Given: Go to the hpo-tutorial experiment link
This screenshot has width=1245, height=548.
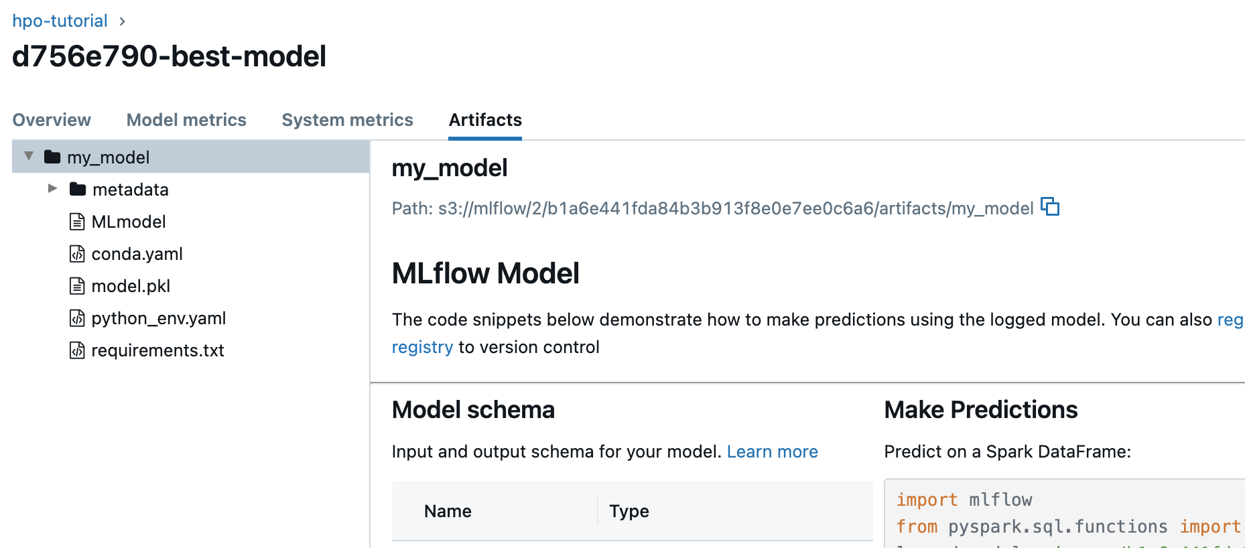Looking at the screenshot, I should pyautogui.click(x=60, y=21).
